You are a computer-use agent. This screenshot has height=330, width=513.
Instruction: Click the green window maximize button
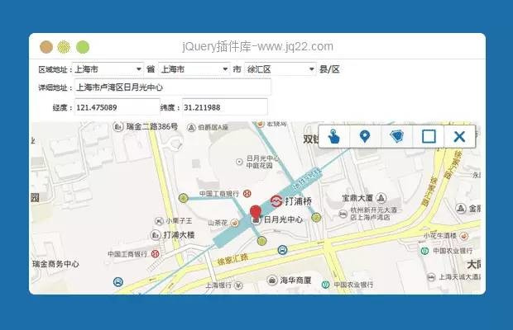(83, 47)
